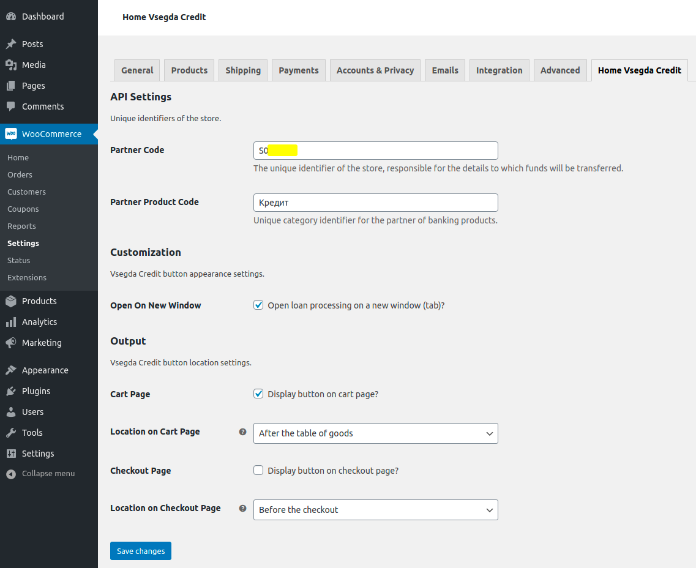Open the Comments menu item
Screen dimensions: 696x568
pos(49,106)
